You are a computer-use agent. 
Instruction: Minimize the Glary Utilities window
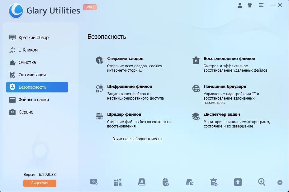tap(272, 5)
